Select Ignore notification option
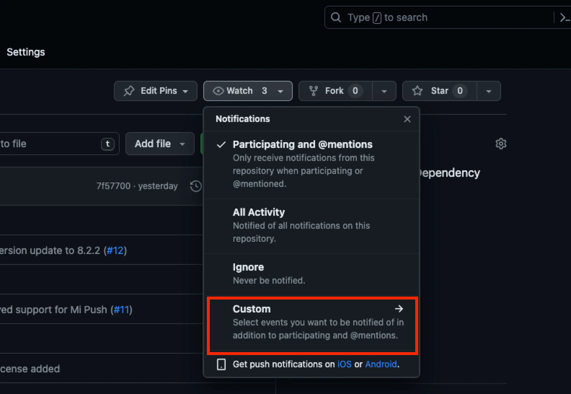The height and width of the screenshot is (394, 571). pyautogui.click(x=312, y=274)
